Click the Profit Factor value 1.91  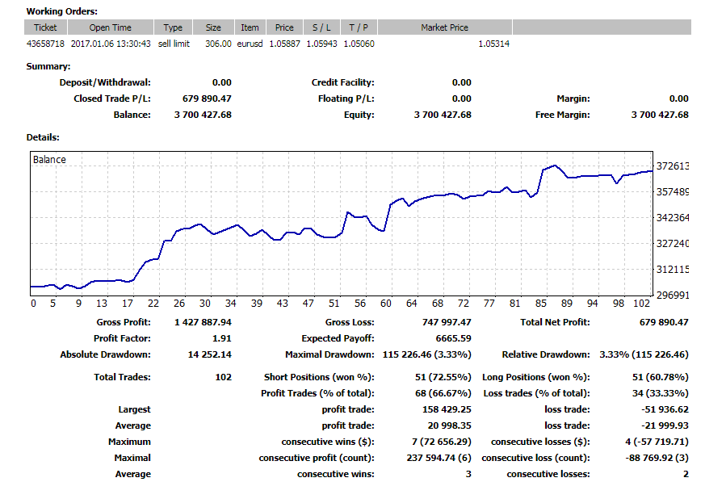(221, 338)
